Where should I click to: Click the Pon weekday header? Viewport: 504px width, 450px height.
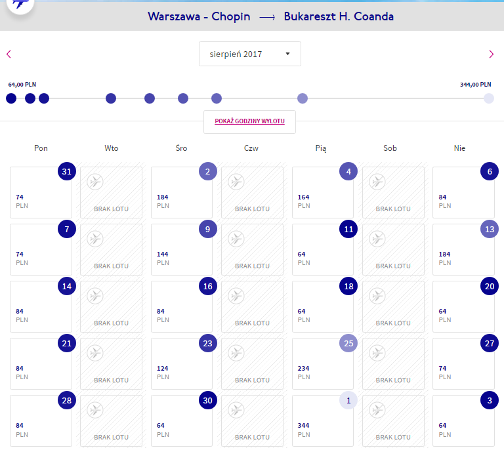[x=41, y=148]
